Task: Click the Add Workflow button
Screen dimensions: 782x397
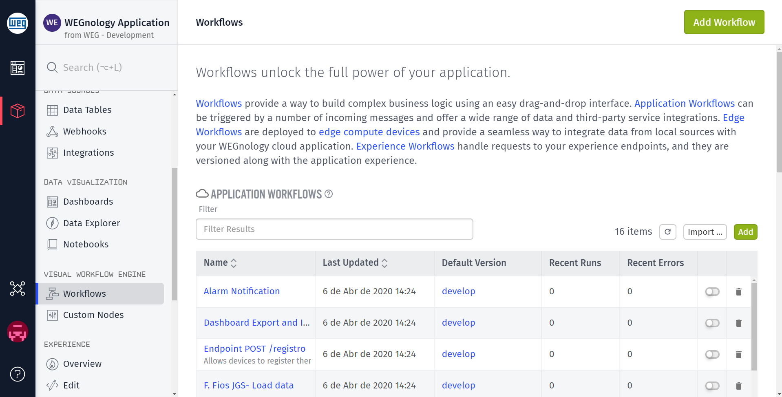Action: [x=724, y=22]
